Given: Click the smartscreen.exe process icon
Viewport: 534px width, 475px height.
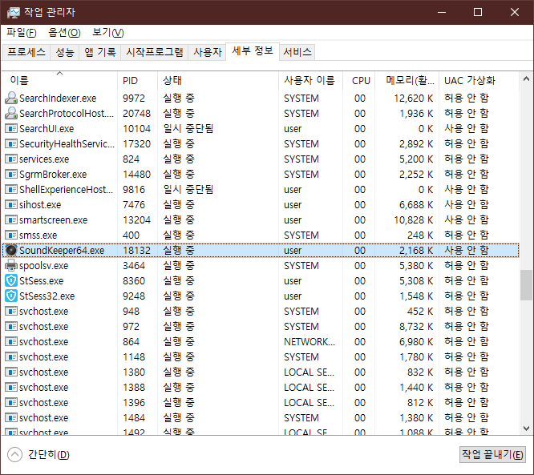Looking at the screenshot, I should pos(11,219).
